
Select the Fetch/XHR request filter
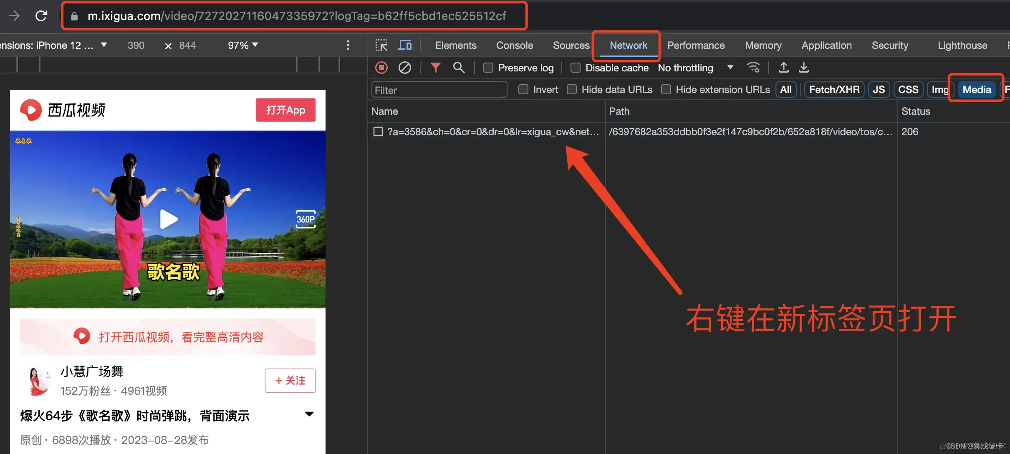click(x=834, y=89)
